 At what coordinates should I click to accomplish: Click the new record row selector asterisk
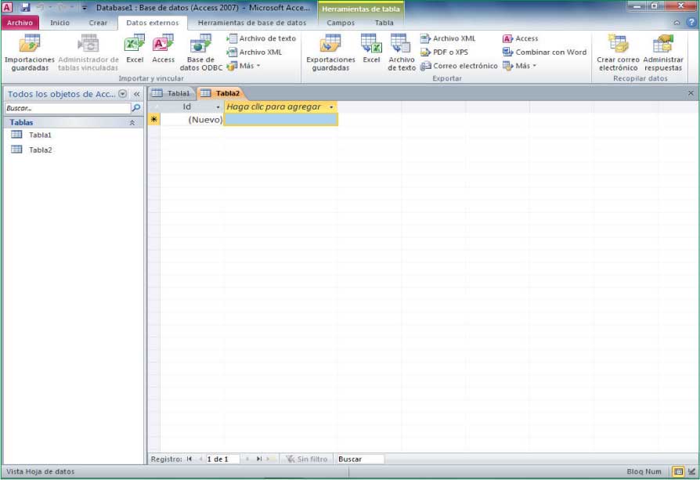[x=154, y=119]
